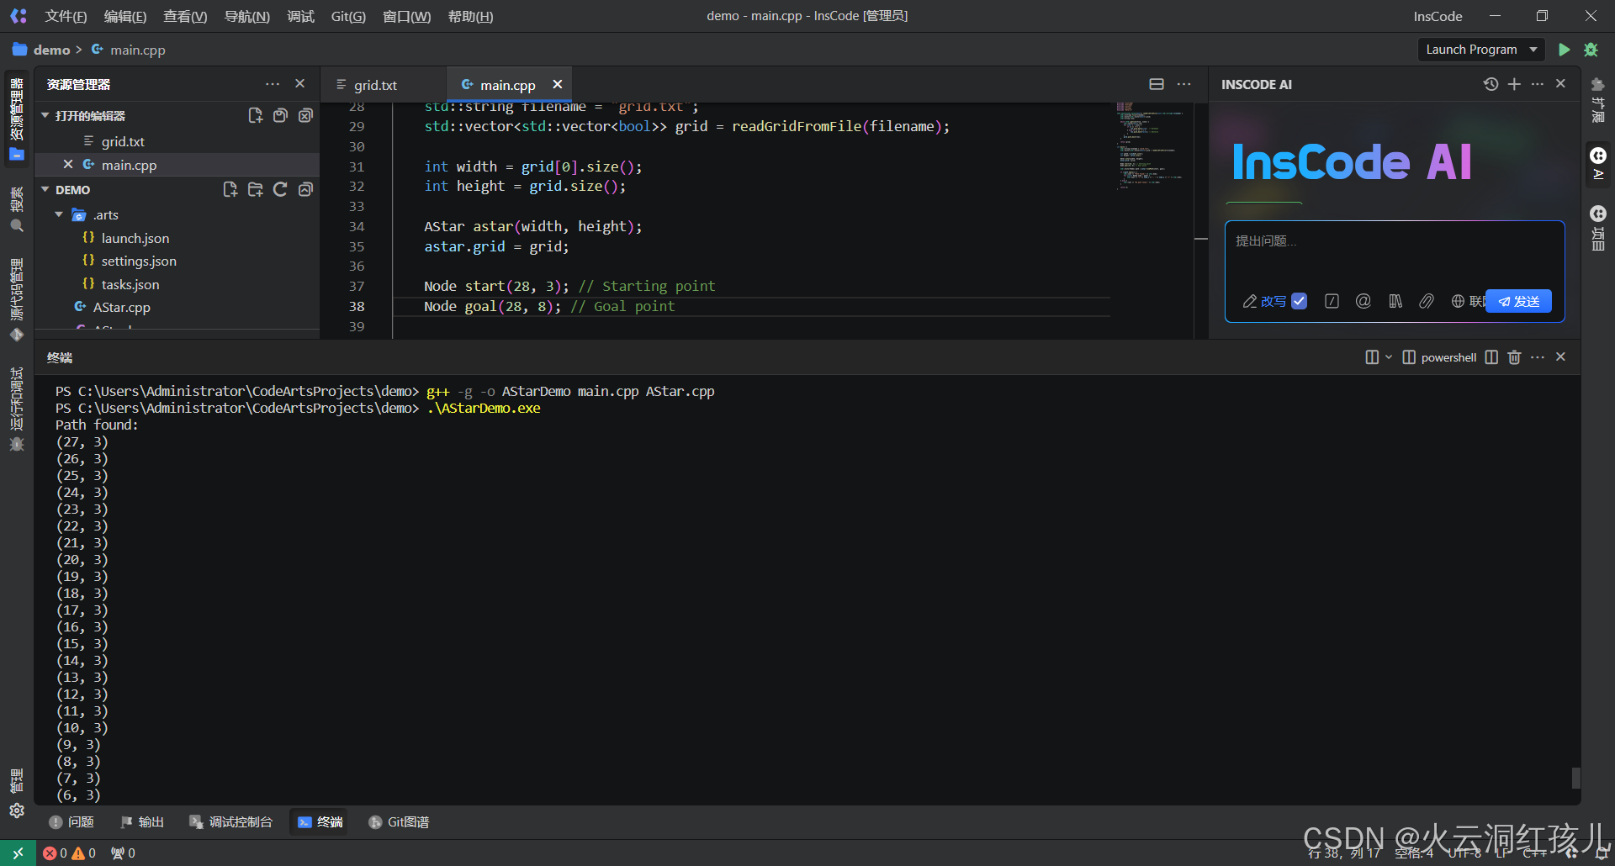1615x866 pixels.
Task: Close all open editors icon
Action: [x=305, y=115]
